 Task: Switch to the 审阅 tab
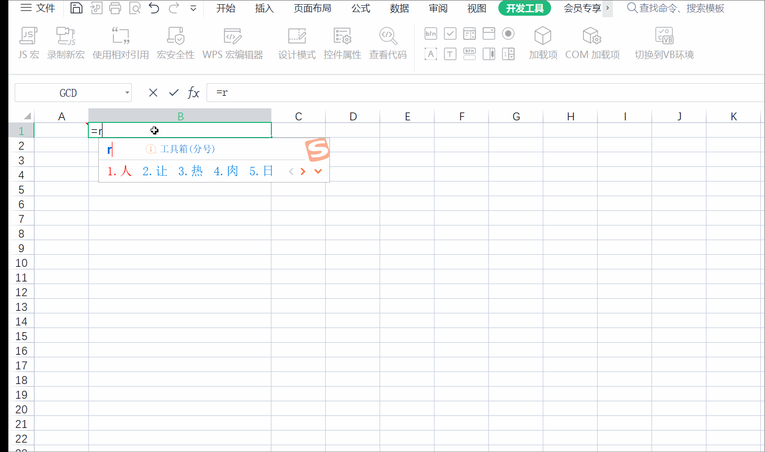pyautogui.click(x=438, y=8)
